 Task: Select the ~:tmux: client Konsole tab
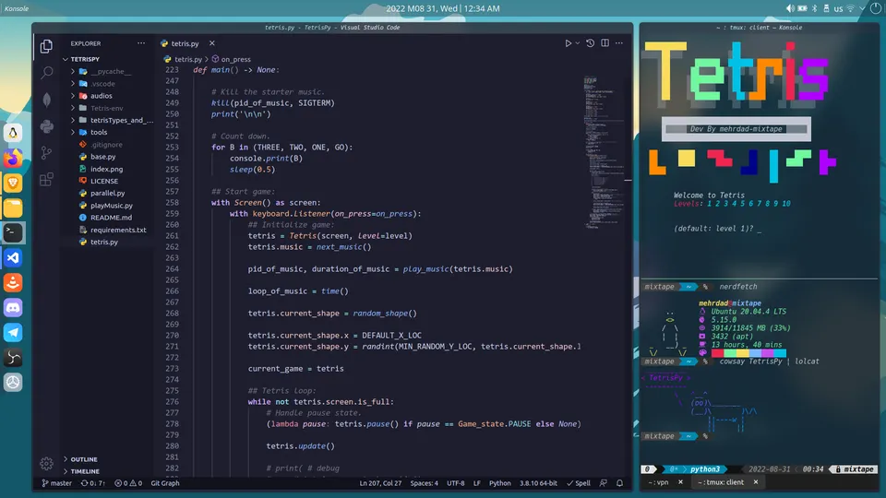[721, 482]
